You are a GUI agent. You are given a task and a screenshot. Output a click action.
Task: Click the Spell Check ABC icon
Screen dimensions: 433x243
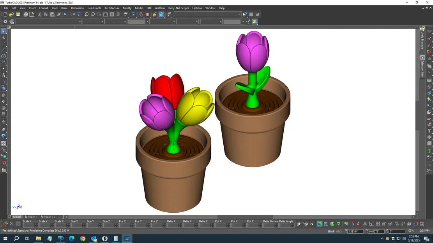click(125, 14)
